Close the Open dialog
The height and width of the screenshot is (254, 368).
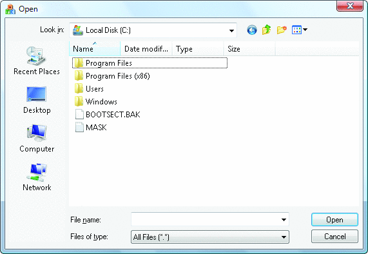[x=350, y=6]
